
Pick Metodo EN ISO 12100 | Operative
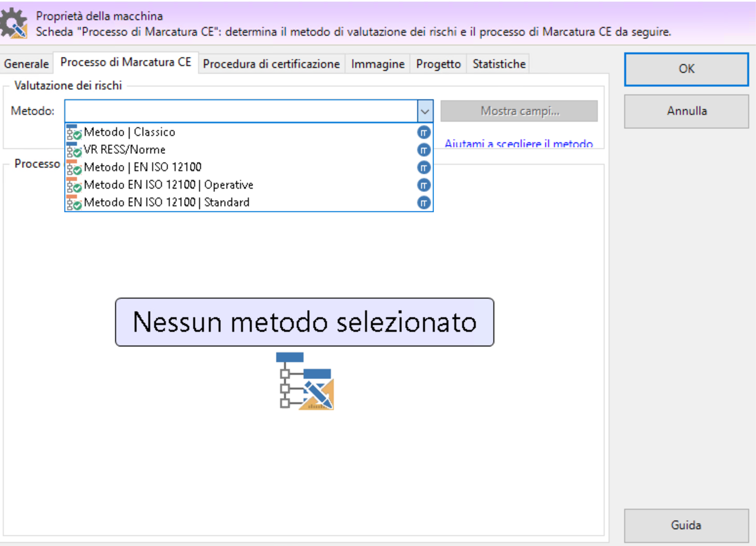coord(168,185)
